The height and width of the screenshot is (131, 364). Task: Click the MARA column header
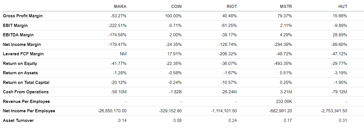tap(120, 7)
